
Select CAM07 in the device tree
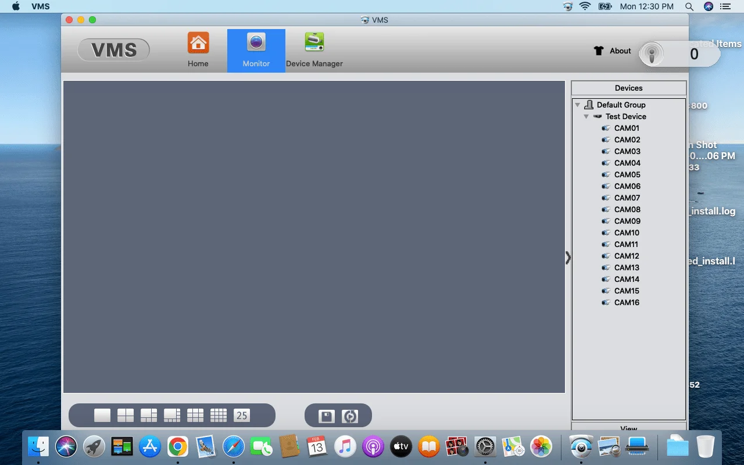(x=627, y=198)
